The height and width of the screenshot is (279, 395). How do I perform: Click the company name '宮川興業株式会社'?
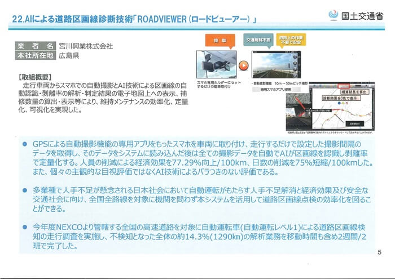pos(86,46)
